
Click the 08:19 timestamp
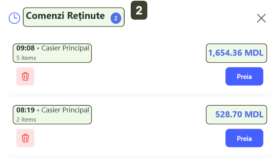pos(25,110)
